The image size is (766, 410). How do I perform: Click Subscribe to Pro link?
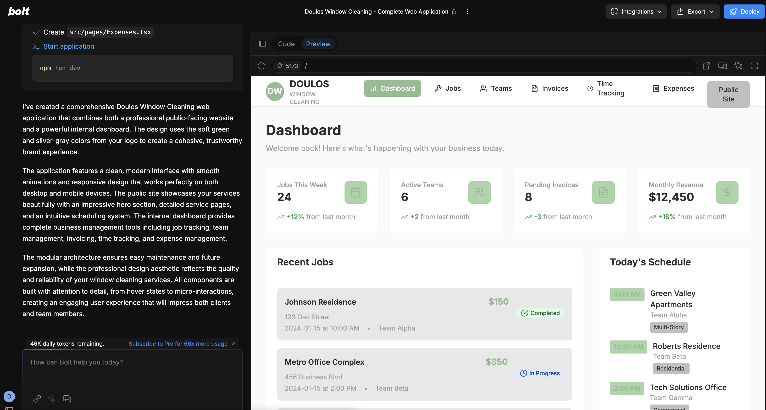click(x=178, y=344)
